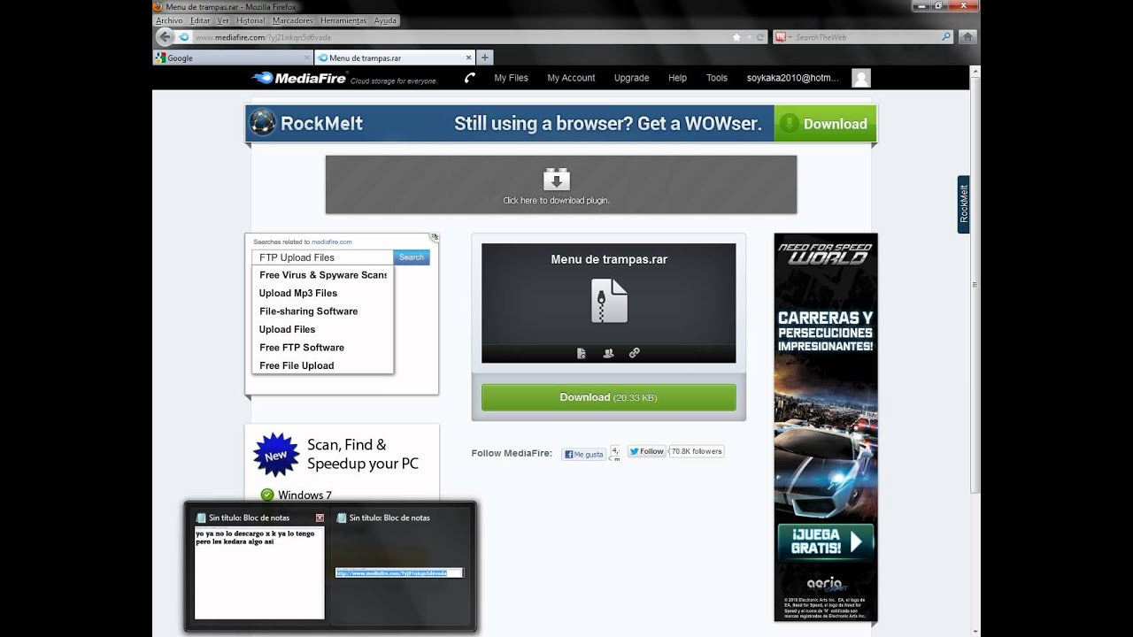Click the file details icon under preview

(582, 353)
